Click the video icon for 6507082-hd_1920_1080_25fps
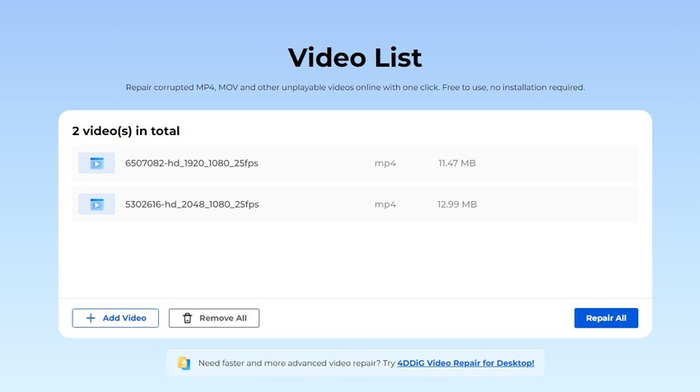The image size is (700, 392). coord(96,163)
